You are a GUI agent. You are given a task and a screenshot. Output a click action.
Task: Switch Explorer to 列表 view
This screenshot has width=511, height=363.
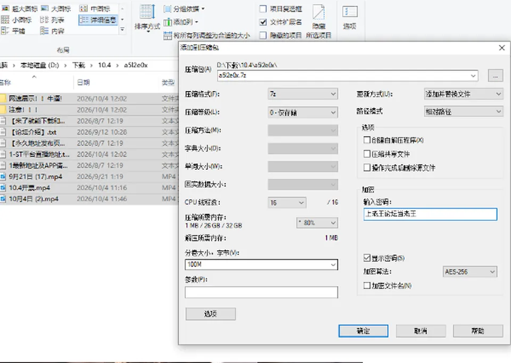53,20
